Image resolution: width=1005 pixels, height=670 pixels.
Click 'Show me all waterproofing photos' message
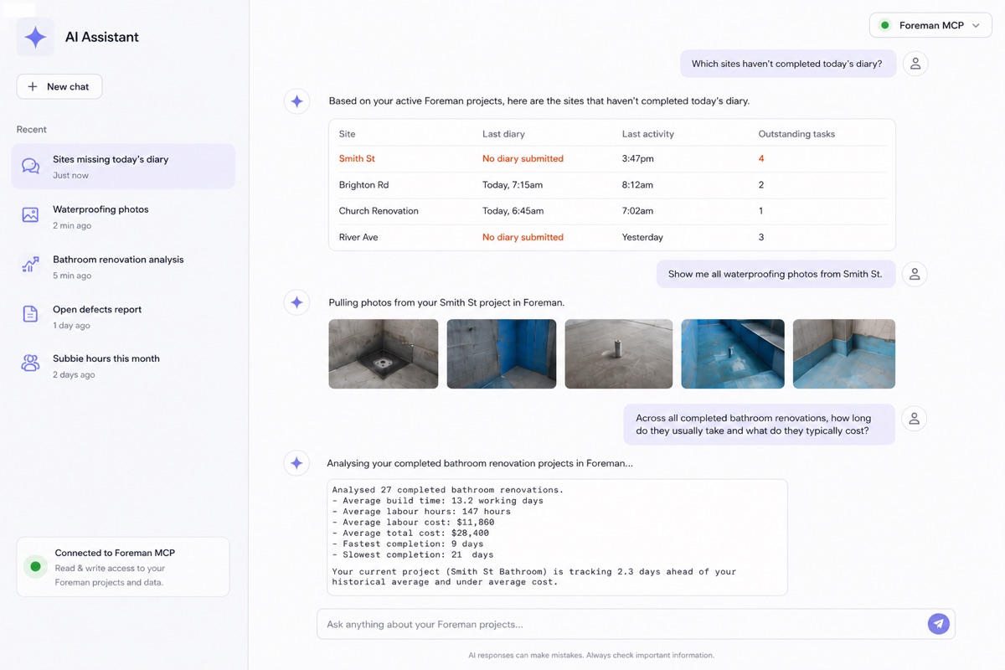coord(775,274)
